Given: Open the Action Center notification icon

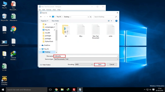Looking at the screenshot, I should pos(153,89).
